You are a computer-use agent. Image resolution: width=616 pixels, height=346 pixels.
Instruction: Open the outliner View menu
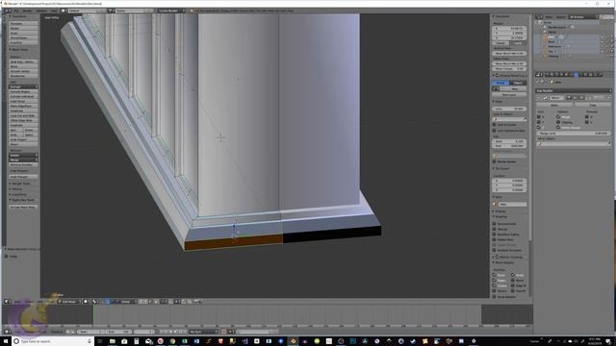tap(549, 17)
